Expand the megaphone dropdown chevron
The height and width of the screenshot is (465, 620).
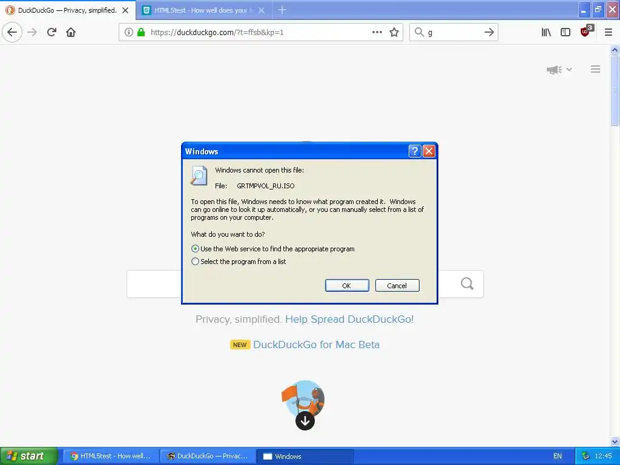(x=569, y=70)
